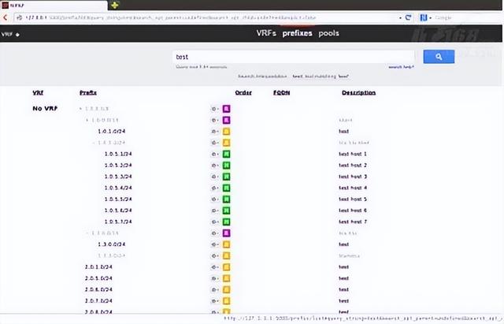This screenshot has height=324, width=504.
Task: Click the green icon for test host 7
Action: pos(226,222)
